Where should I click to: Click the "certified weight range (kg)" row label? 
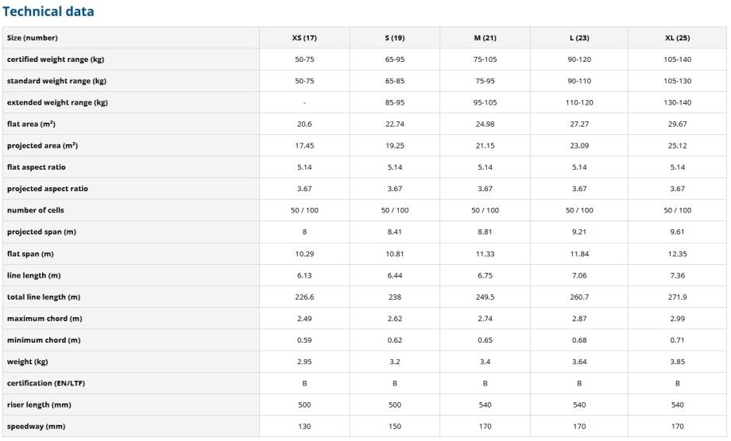(56, 59)
